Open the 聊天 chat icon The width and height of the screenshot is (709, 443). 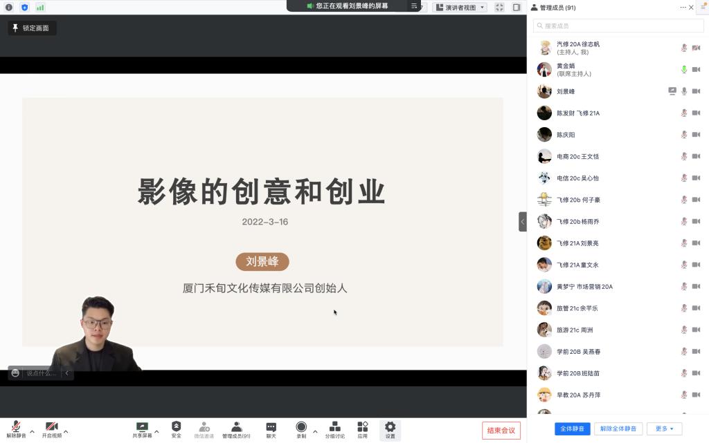(x=271, y=429)
